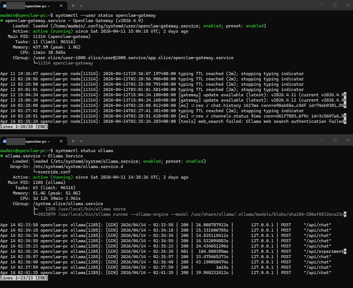
Task: Click the maximize icon of the top terminal window
Action: click(335, 5)
